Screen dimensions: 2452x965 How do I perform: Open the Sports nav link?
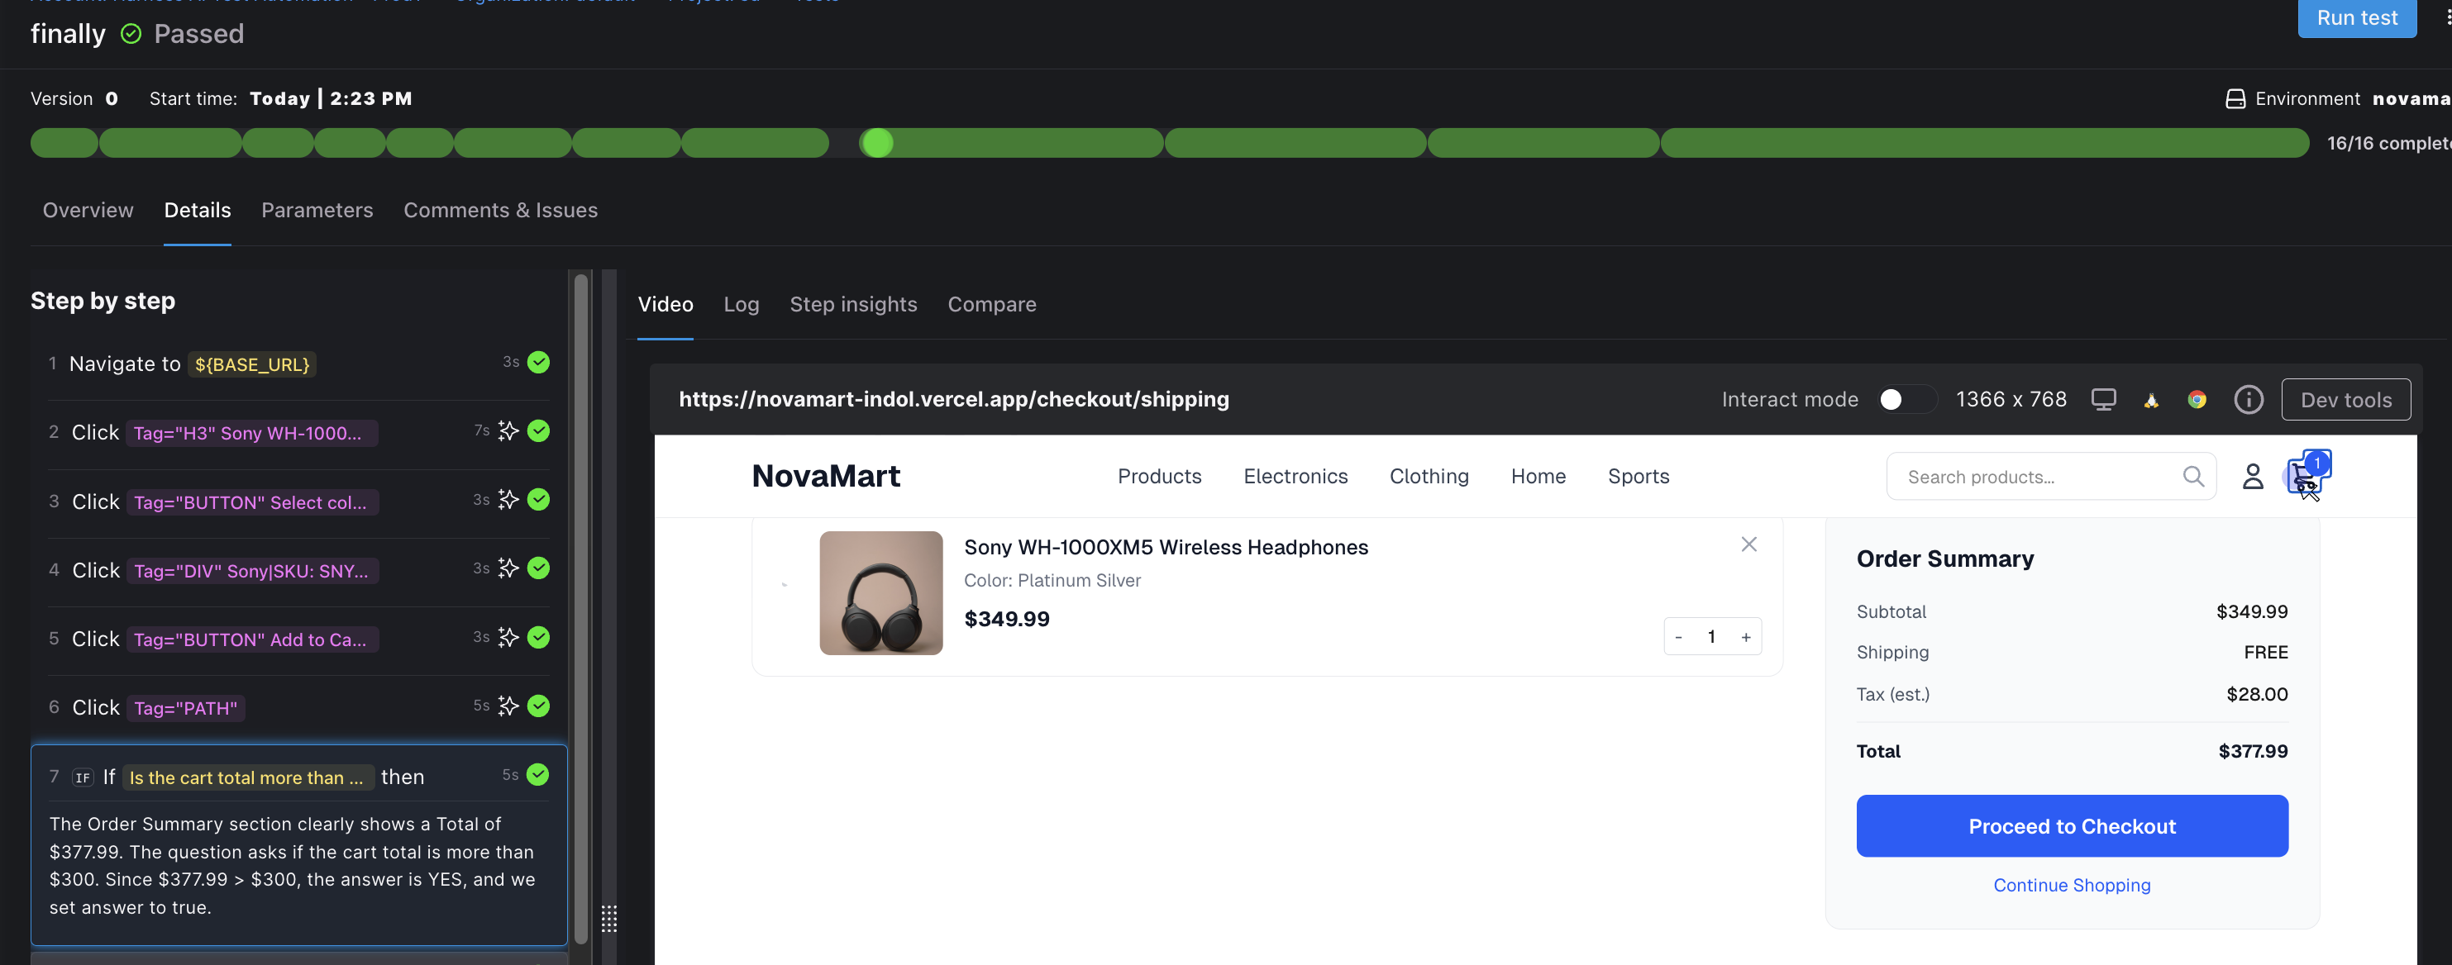(x=1639, y=476)
